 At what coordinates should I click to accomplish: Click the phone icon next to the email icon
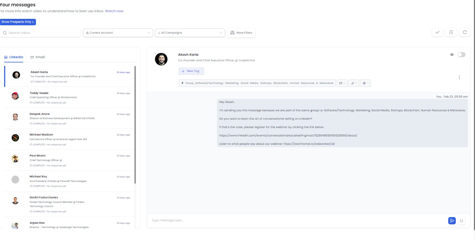coord(353,83)
